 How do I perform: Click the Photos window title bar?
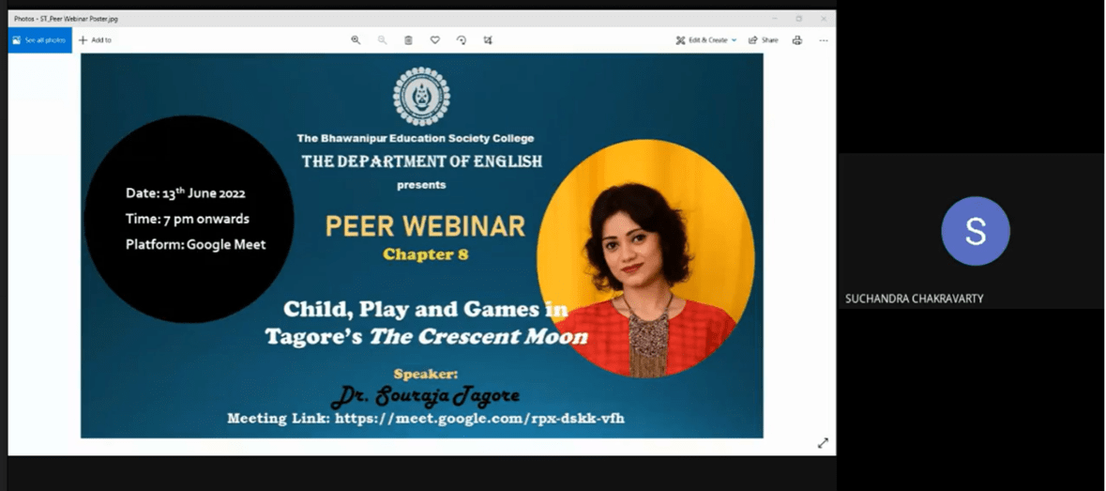(x=375, y=18)
